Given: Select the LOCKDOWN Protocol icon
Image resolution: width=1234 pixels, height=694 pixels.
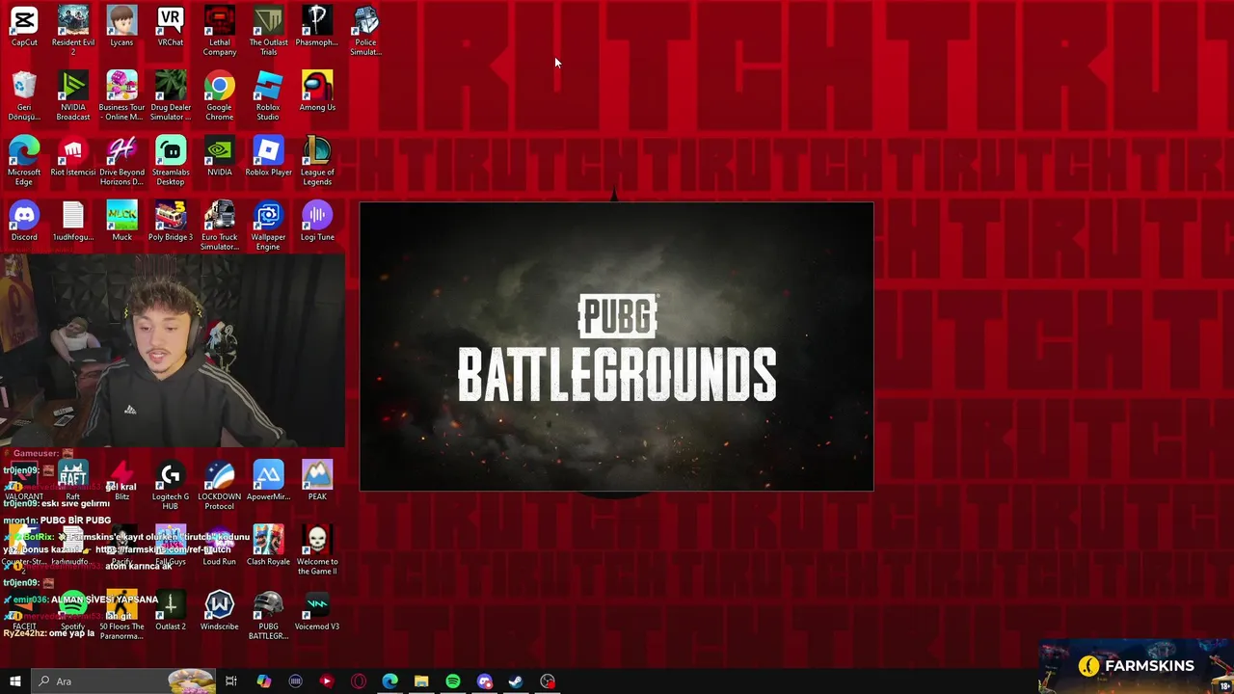Looking at the screenshot, I should coord(219,485).
